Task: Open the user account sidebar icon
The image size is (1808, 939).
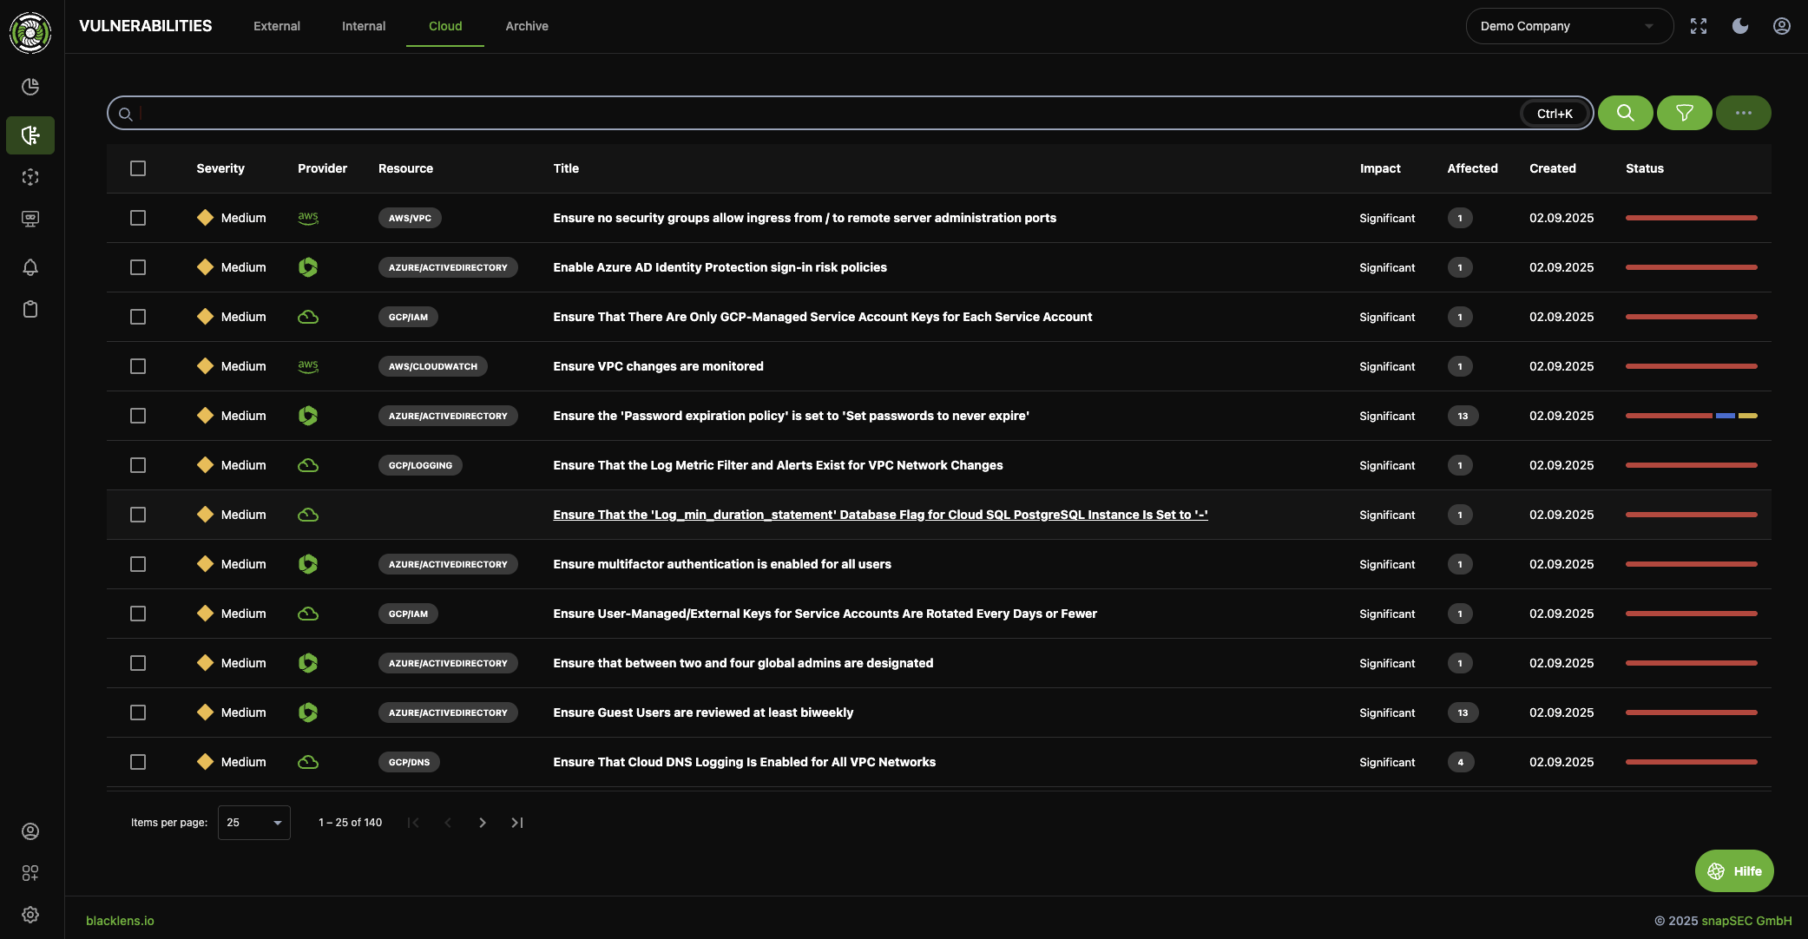Action: (30, 831)
